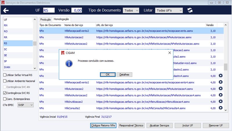Viewport: 232px width, 131px height.
Task: Click the Remover UF button
Action: 216,126
